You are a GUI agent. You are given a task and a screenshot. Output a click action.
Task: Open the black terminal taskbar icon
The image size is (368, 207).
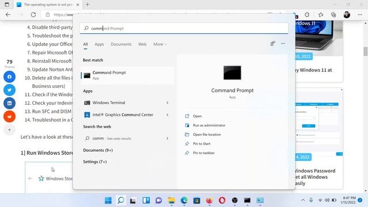(247, 201)
